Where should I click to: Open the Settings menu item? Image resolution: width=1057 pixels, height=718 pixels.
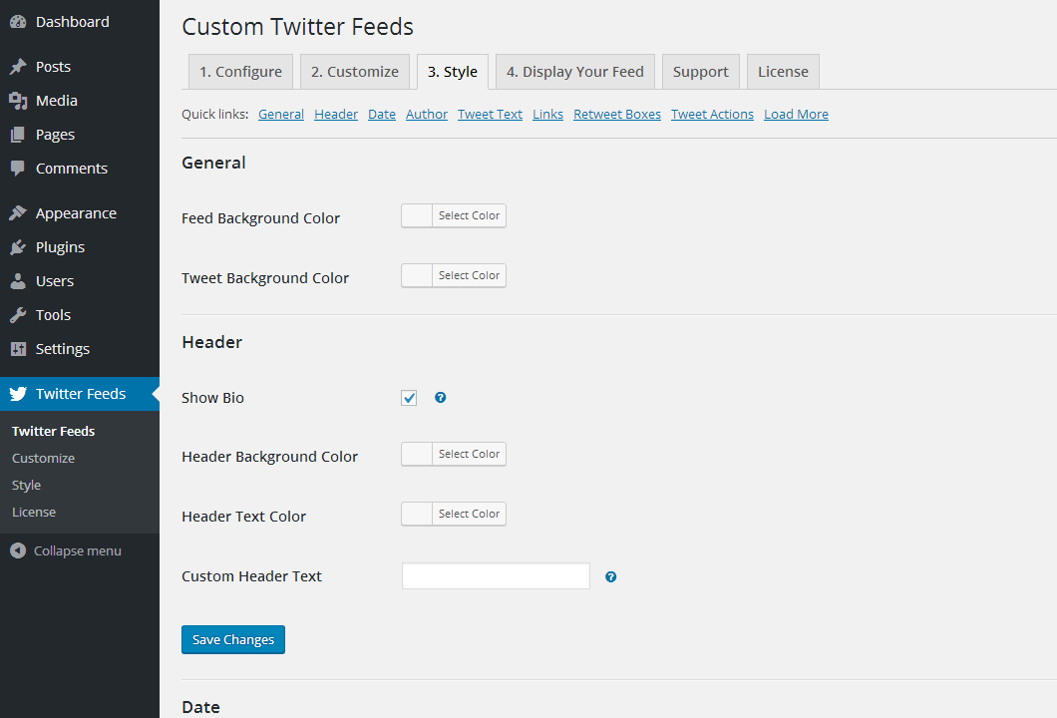tap(62, 349)
